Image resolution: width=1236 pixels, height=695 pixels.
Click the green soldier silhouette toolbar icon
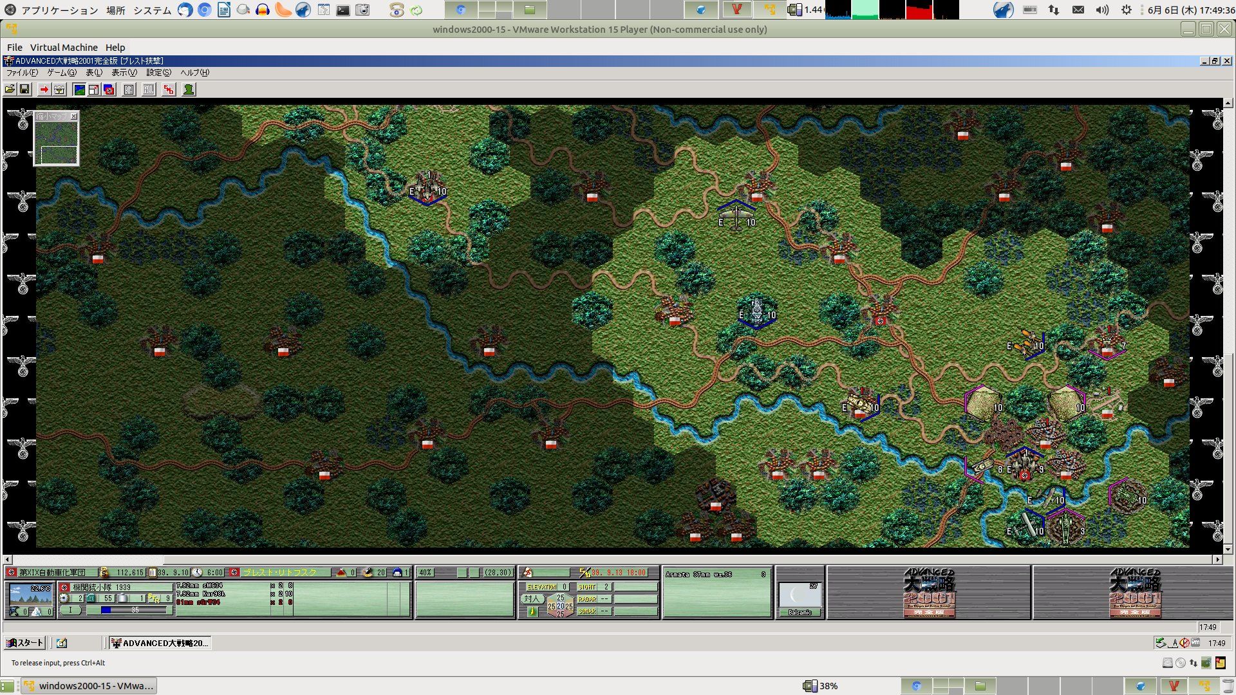click(x=189, y=89)
